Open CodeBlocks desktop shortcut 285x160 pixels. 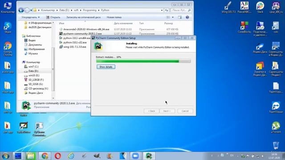(244, 27)
